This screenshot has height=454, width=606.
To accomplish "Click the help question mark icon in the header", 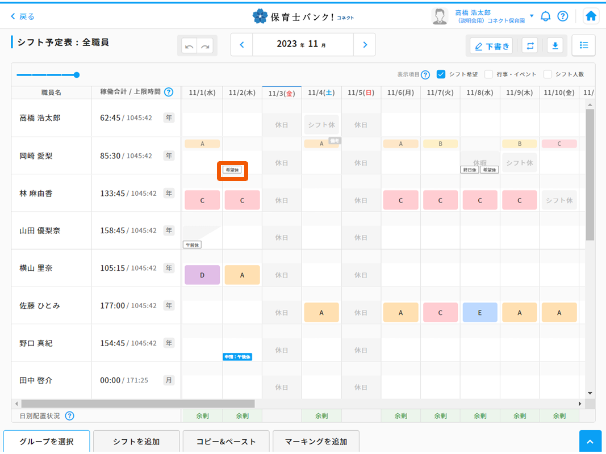I will [563, 16].
